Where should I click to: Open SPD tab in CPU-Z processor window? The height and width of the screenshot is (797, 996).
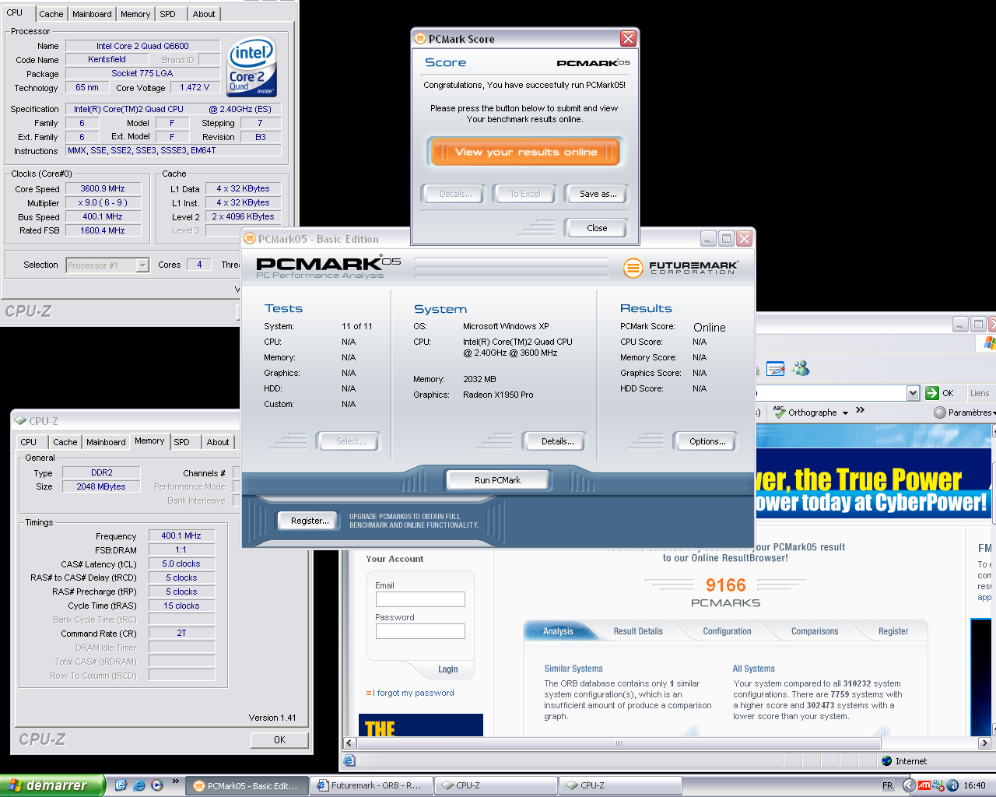coord(168,14)
